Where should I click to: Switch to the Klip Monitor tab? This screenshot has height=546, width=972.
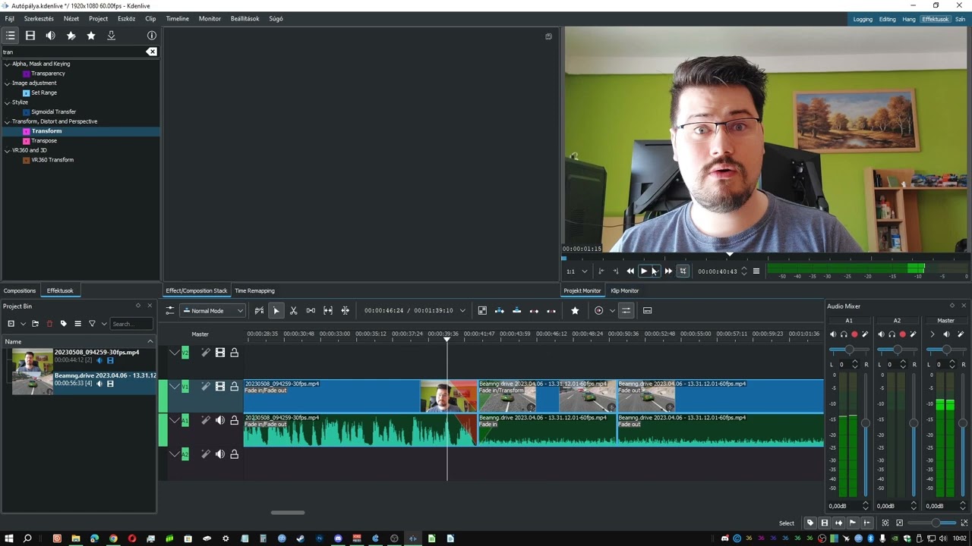[x=625, y=290]
